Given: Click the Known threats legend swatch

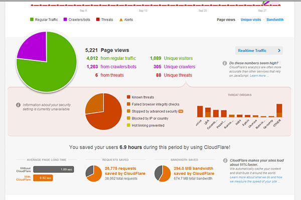Looking at the screenshot, I should tap(128, 97).
